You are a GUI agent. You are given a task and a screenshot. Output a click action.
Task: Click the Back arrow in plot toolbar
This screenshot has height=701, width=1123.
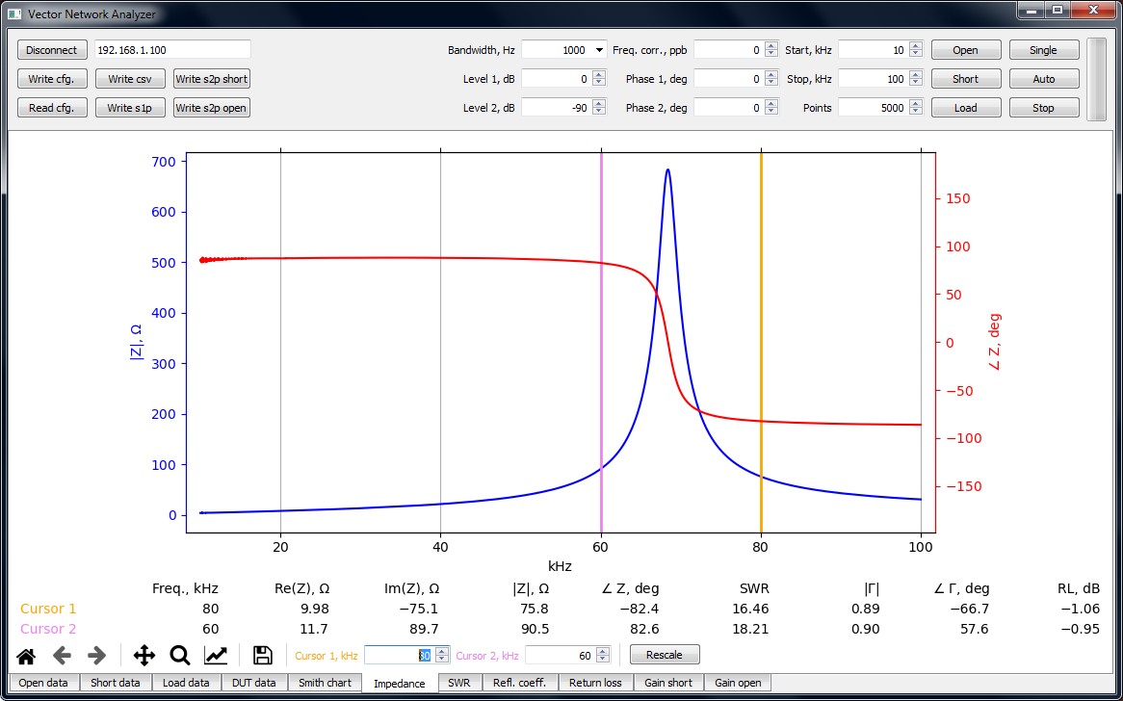62,656
